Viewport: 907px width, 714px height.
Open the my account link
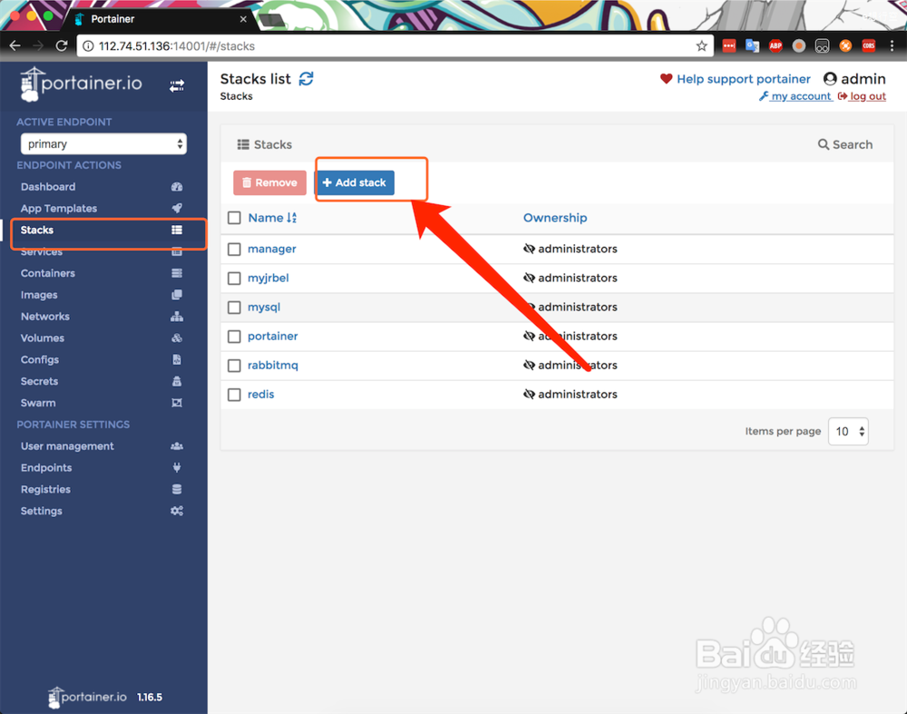point(795,96)
